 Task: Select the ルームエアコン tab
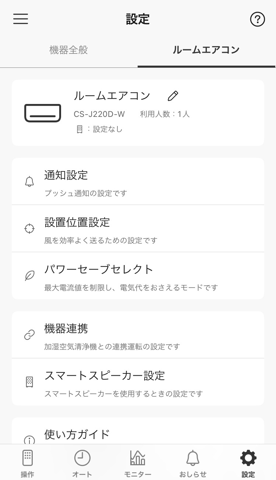[x=206, y=50]
